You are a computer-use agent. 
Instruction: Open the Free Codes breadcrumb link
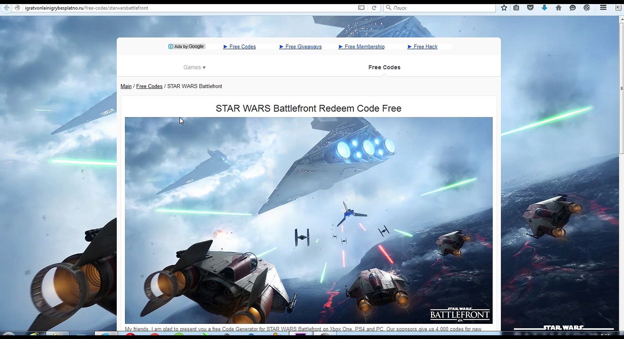click(x=149, y=86)
